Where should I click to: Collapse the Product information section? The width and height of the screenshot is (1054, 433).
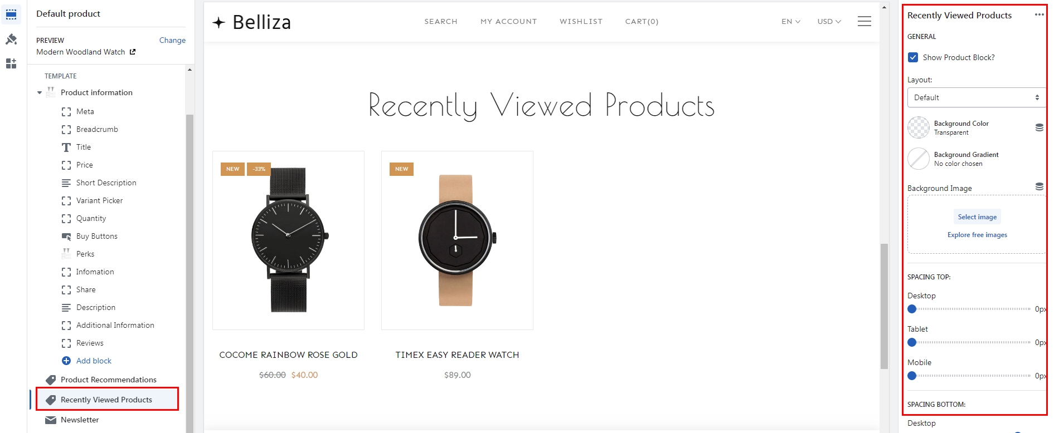[x=40, y=93]
